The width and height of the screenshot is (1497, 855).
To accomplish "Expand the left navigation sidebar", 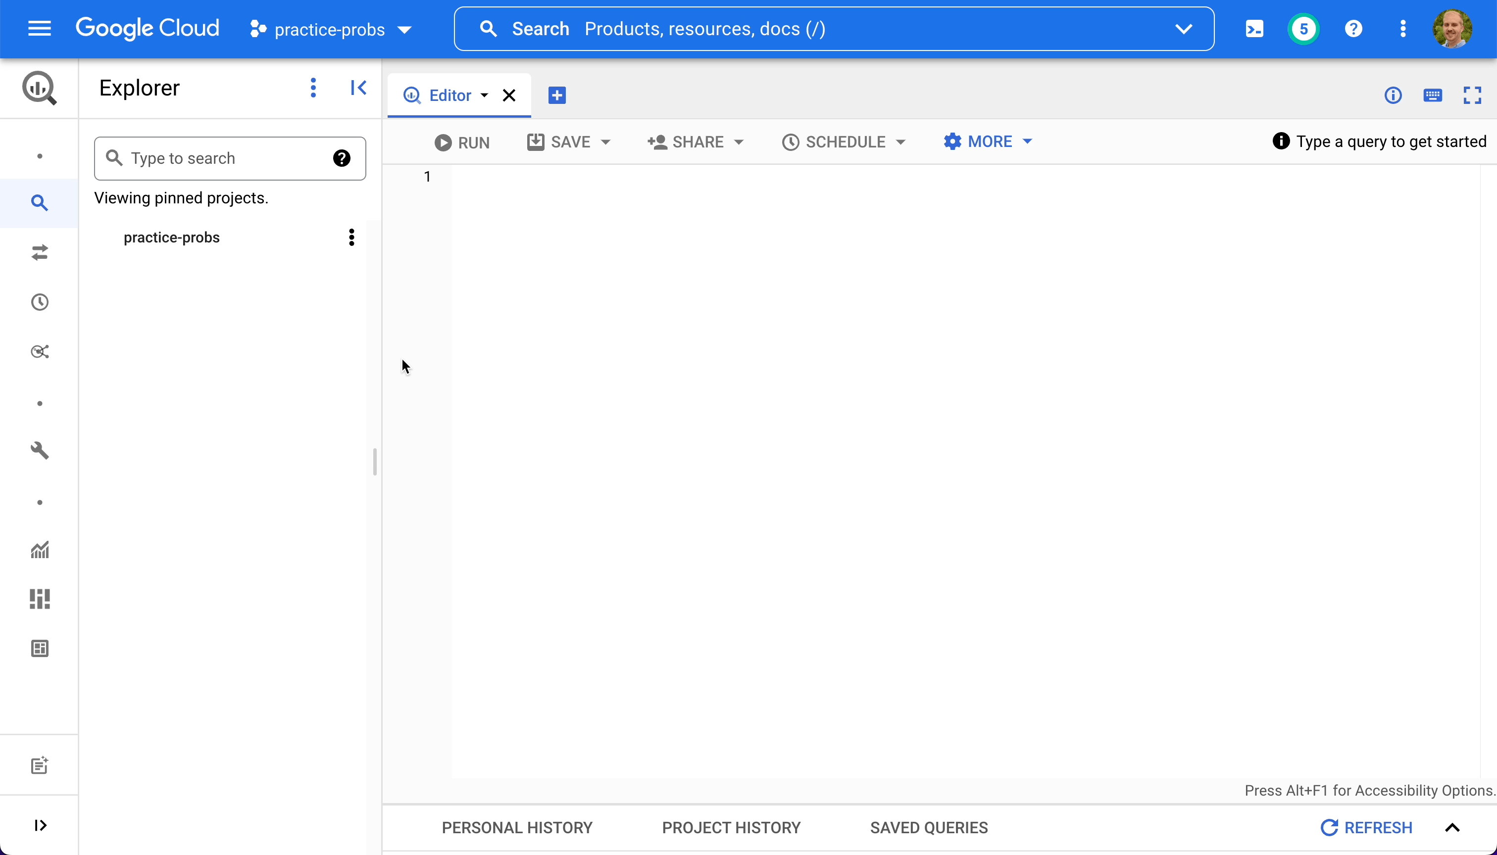I will pos(40,825).
